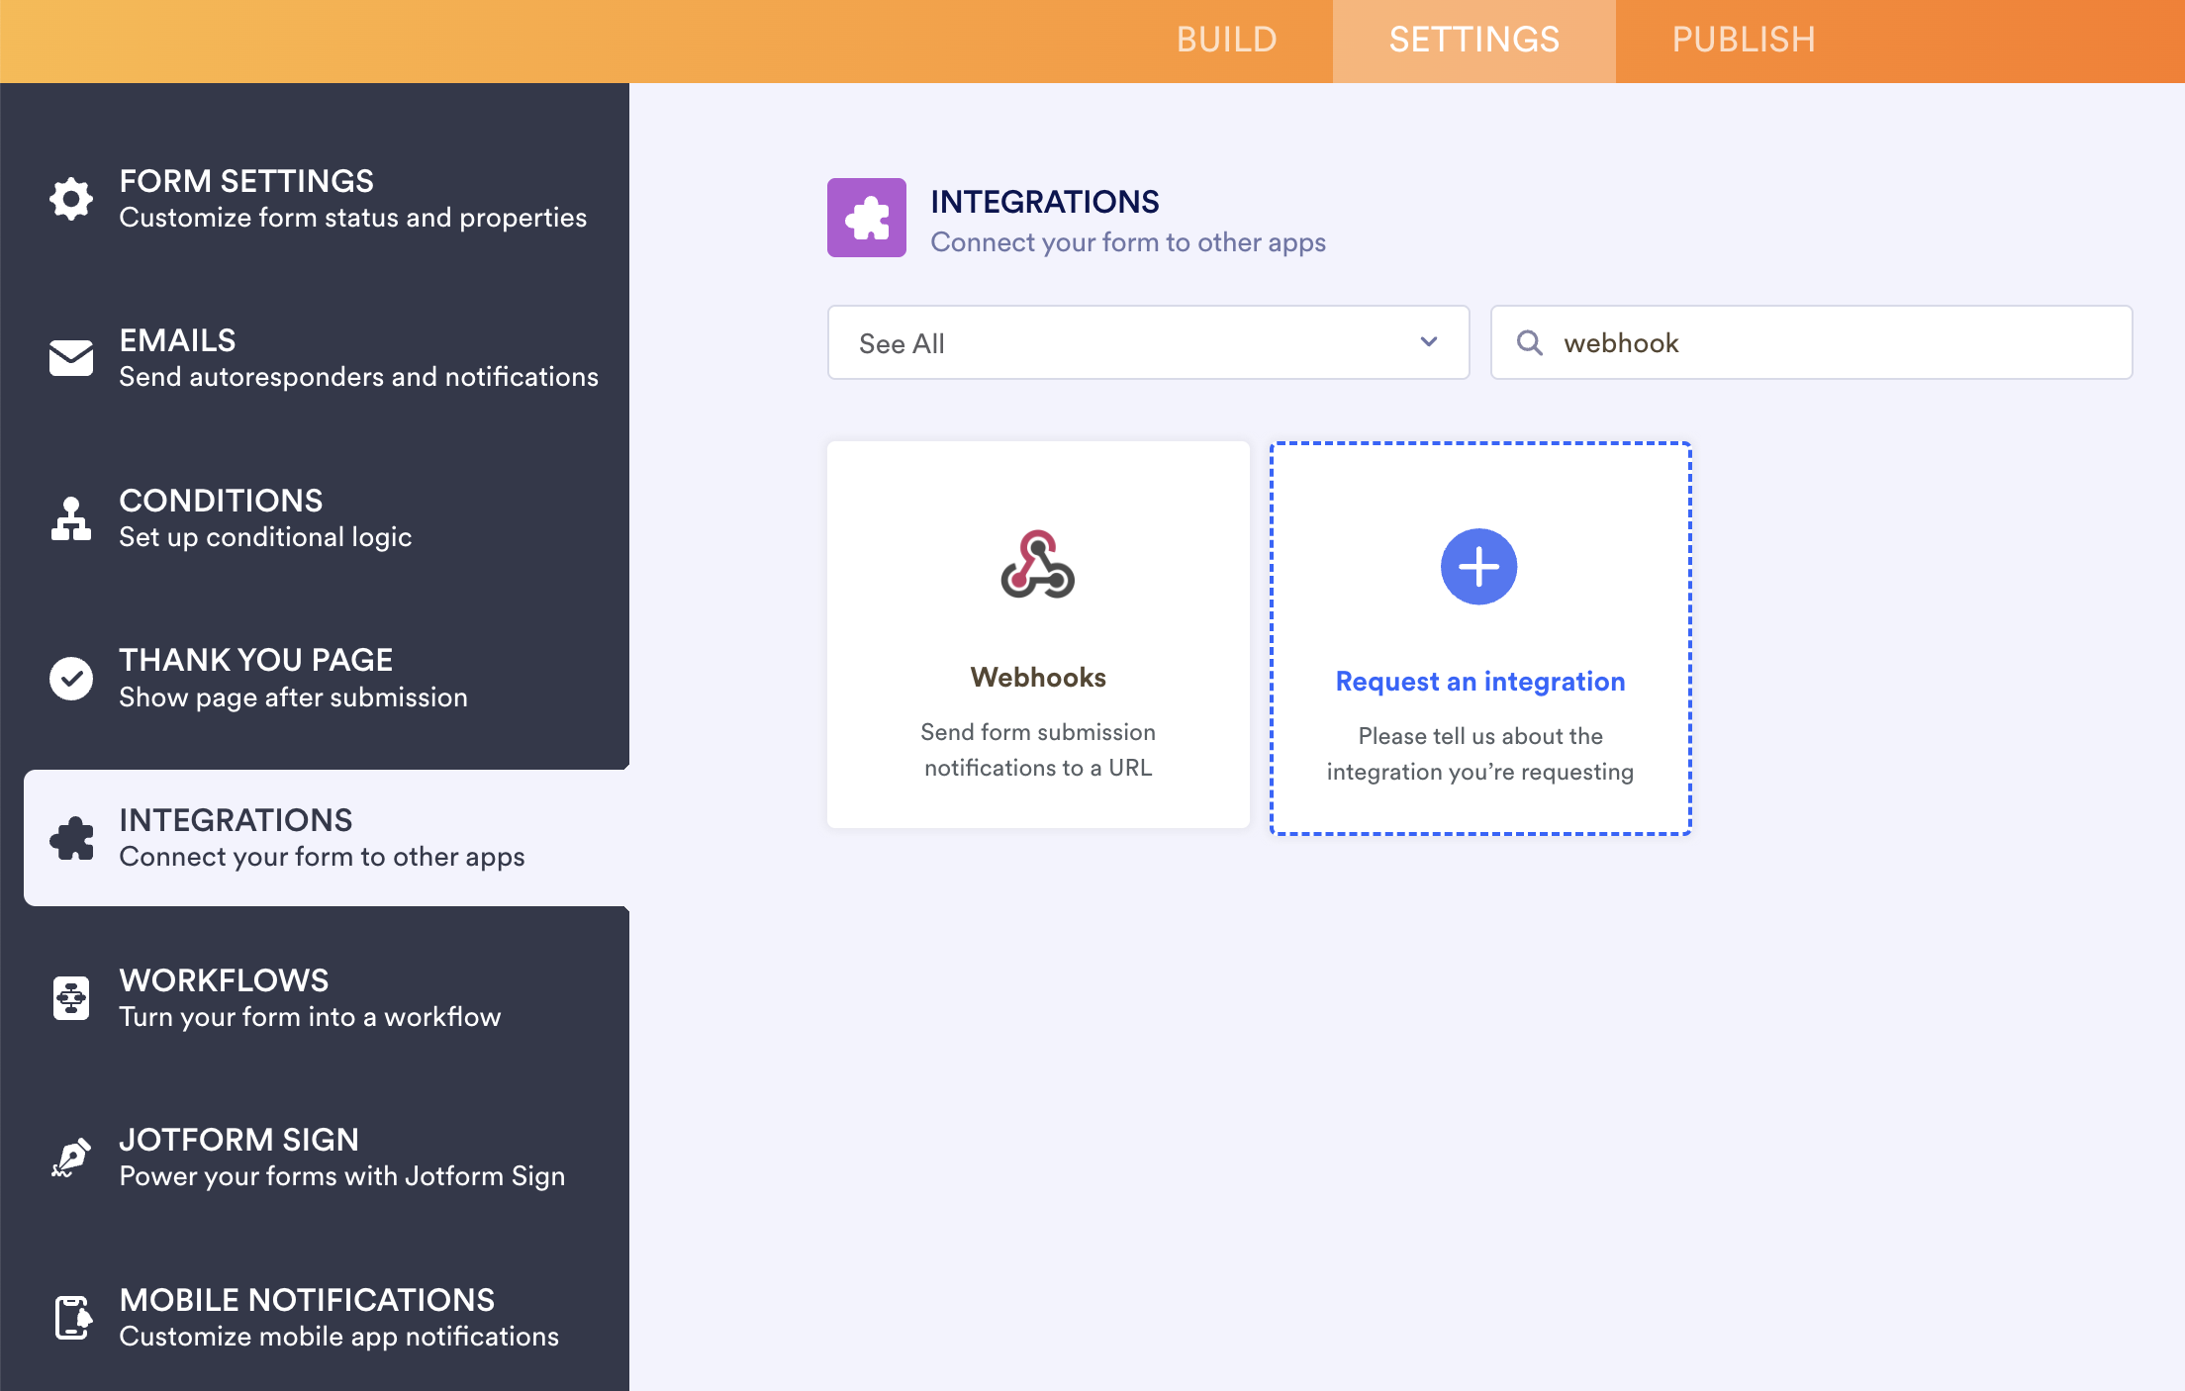
Task: Click the webhook search input field
Action: pos(1811,342)
